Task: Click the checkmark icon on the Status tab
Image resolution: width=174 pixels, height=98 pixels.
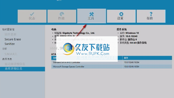Action: pos(32,14)
